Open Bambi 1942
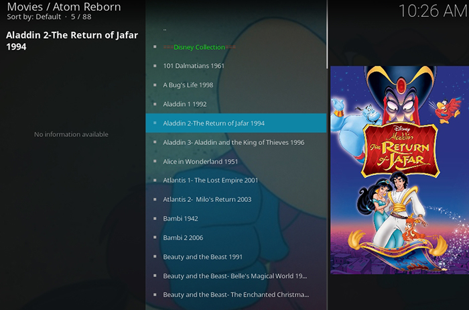The height and width of the screenshot is (310, 469). 236,219
